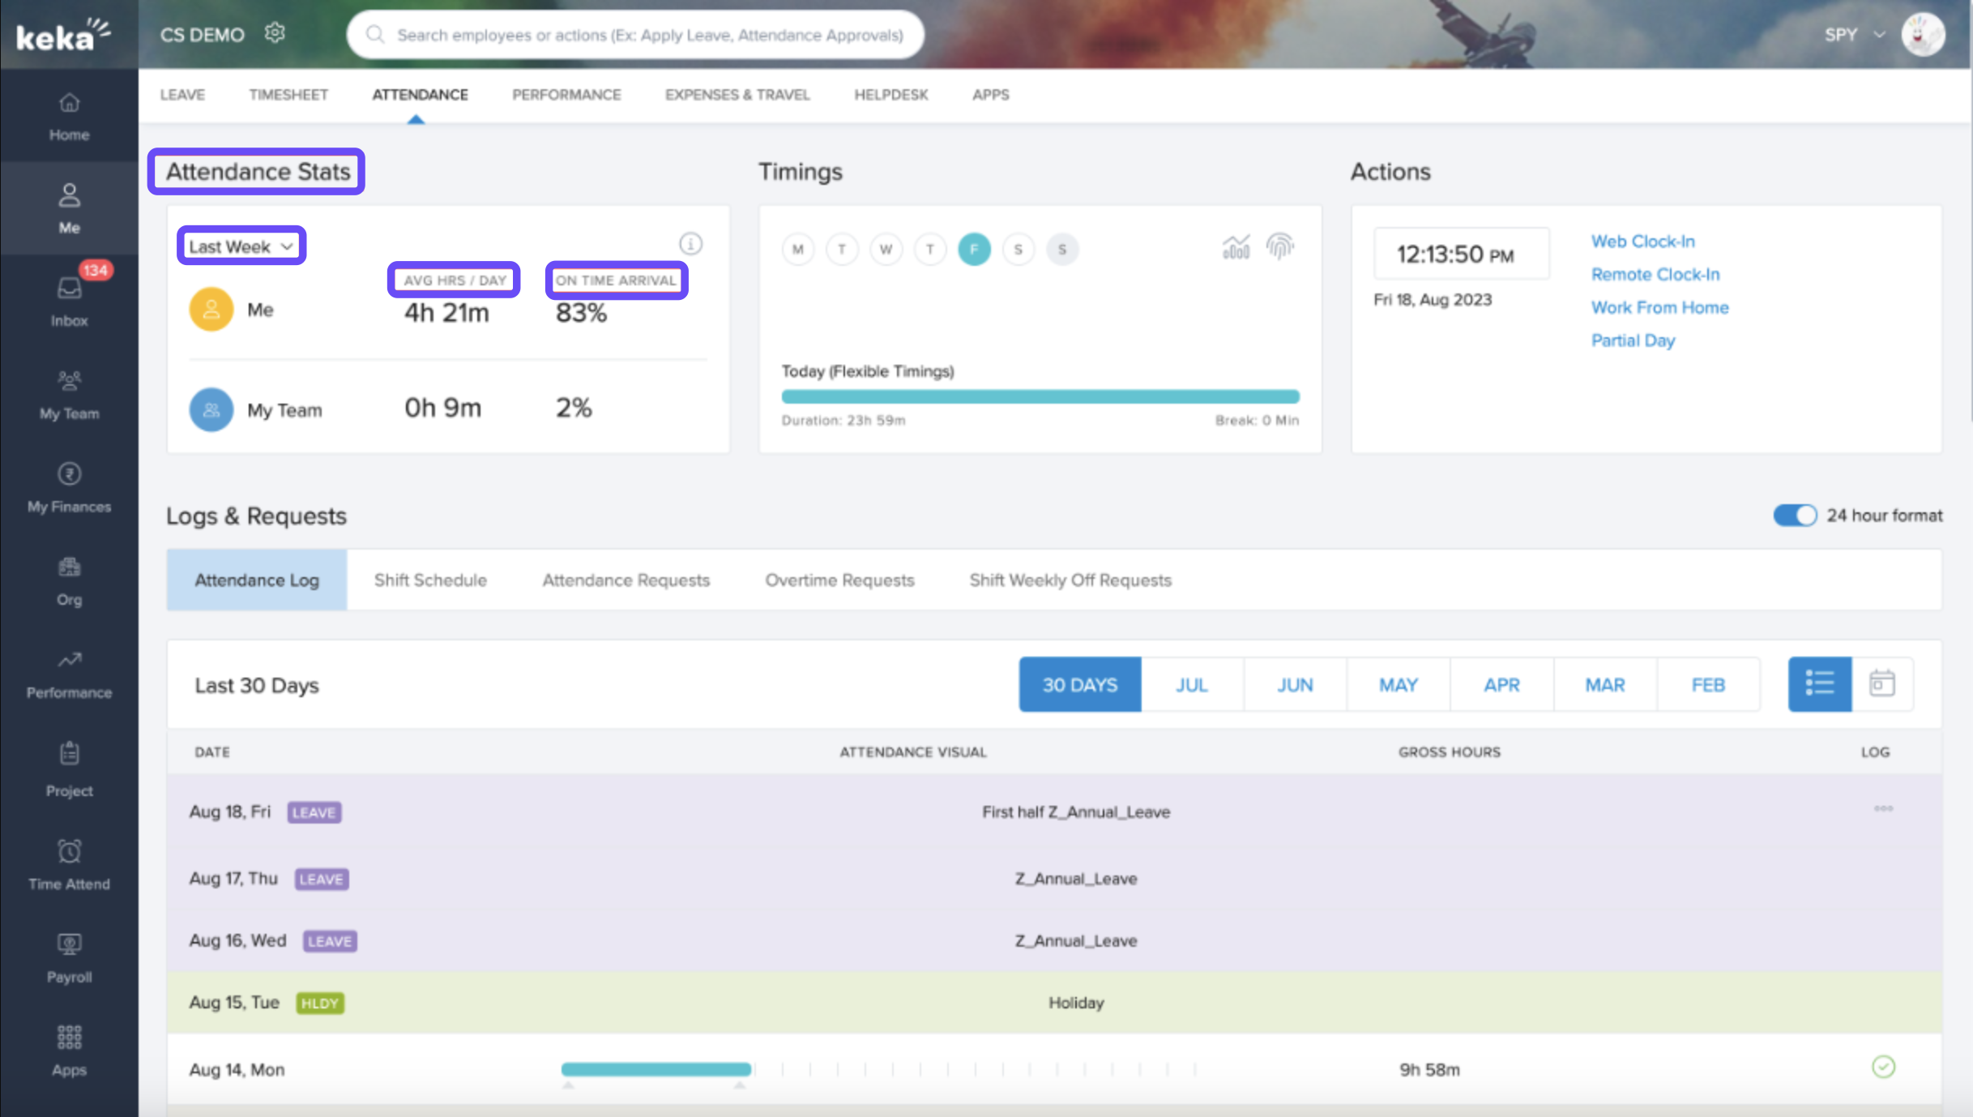Switch to the Shift Schedule tab
This screenshot has width=1973, height=1117.
click(x=430, y=580)
